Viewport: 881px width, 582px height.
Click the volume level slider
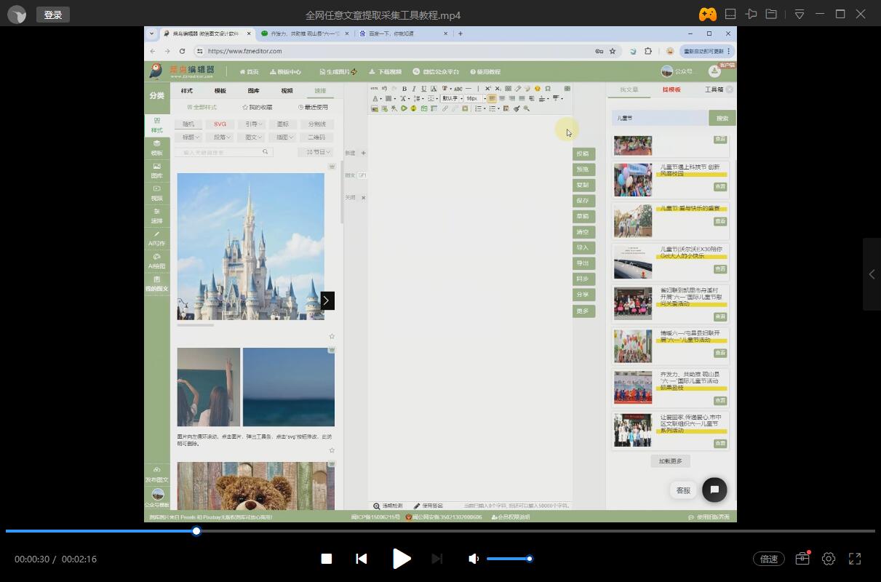509,559
